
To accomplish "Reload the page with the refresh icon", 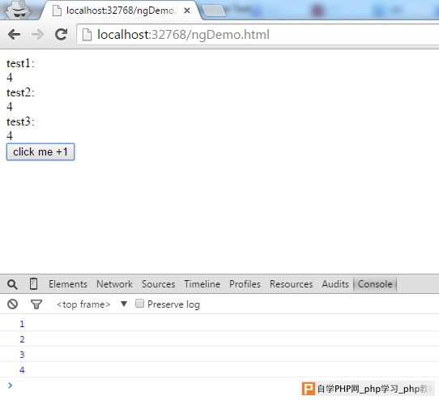I will (x=61, y=35).
